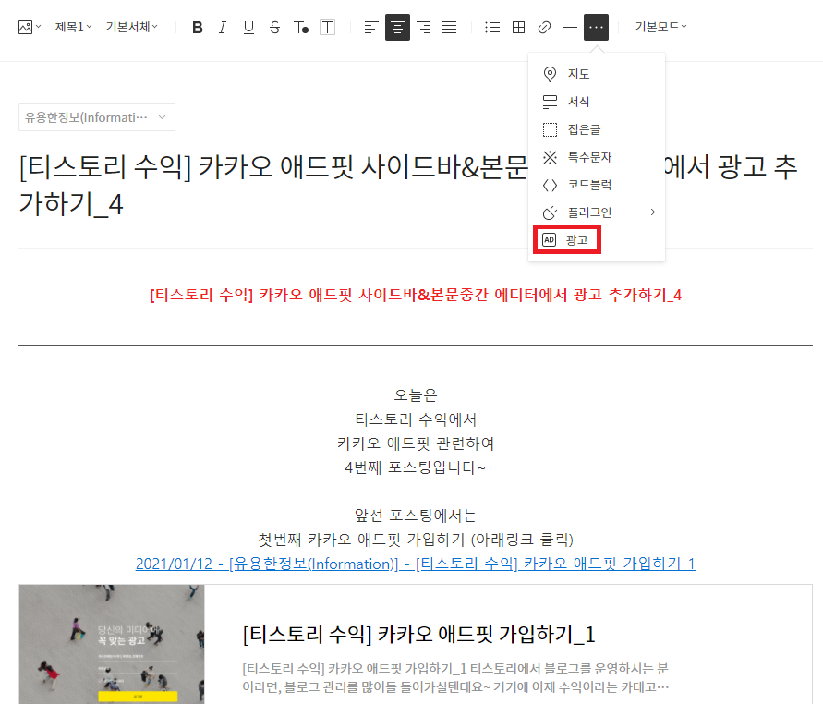Expand the 플러그인 submenu

(x=597, y=212)
